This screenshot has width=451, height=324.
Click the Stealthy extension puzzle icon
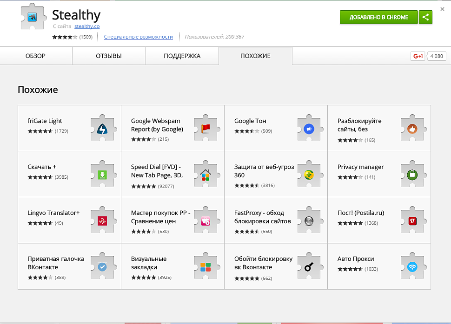pos(33,17)
